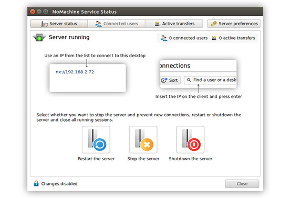The image size is (290, 198).
Task: Click the gears icon on Server preferences
Action: click(x=214, y=24)
